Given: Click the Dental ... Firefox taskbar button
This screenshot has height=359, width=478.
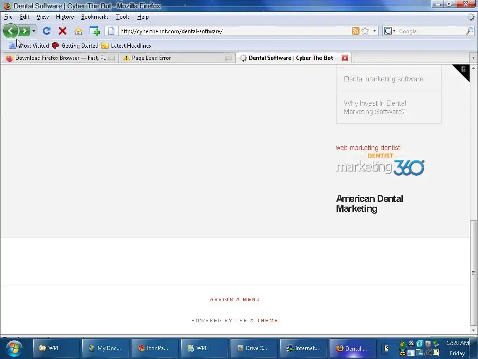Looking at the screenshot, I should pyautogui.click(x=352, y=348).
